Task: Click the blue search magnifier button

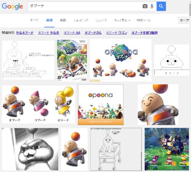Action: coord(161,6)
